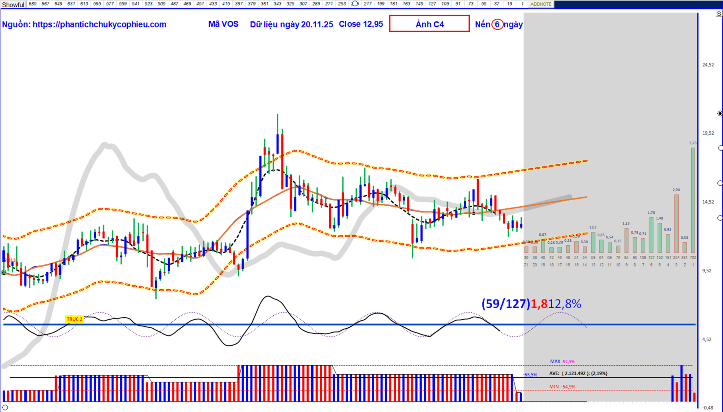Image resolution: width=723 pixels, height=412 pixels.
Task: Click the tallest cycle bar labeled 5,23
Action: (693, 200)
